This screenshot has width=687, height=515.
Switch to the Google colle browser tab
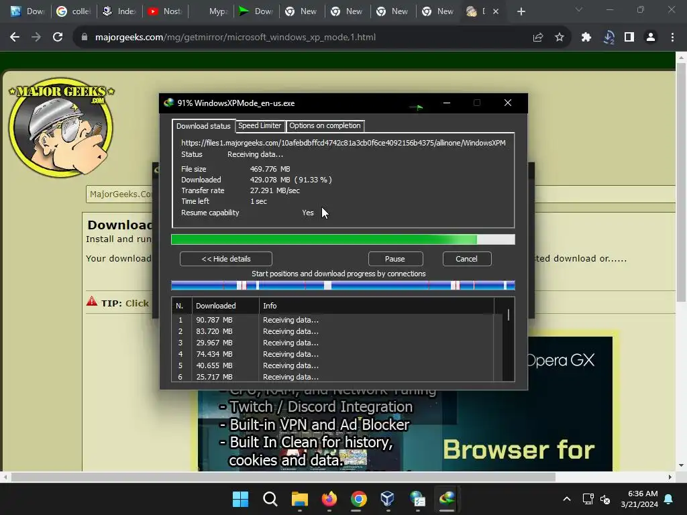[x=74, y=11]
